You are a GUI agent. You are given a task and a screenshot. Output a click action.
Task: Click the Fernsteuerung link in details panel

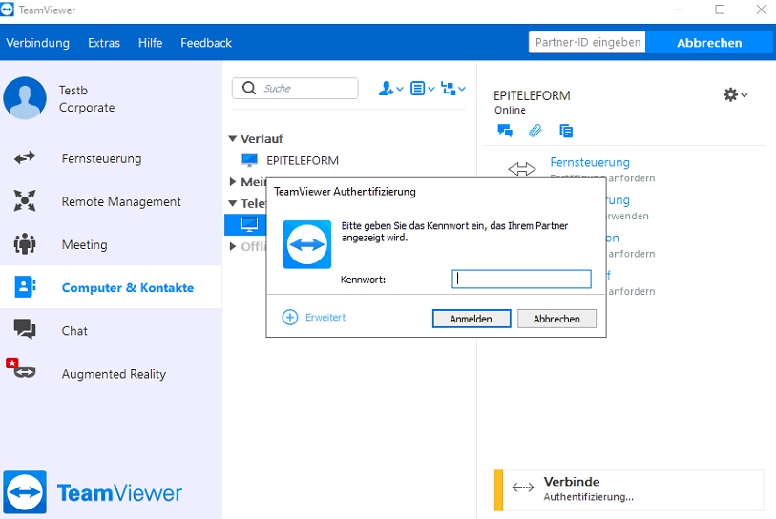(x=590, y=162)
